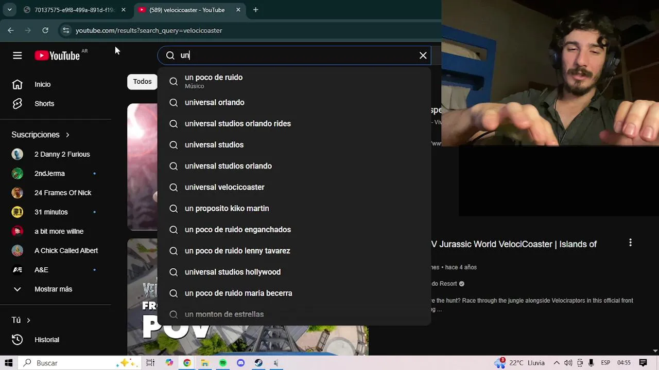Viewport: 659px width, 370px height.
Task: Reload the current page
Action: pyautogui.click(x=45, y=30)
